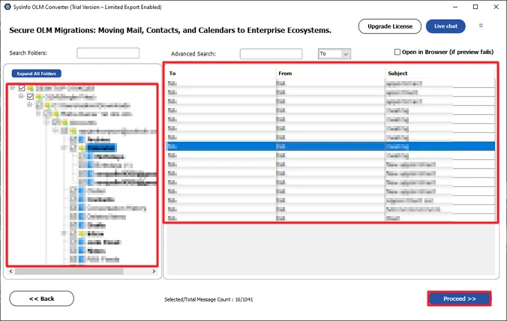Uncheck the top-level root folder checkbox
This screenshot has height=321, width=507.
(x=22, y=88)
